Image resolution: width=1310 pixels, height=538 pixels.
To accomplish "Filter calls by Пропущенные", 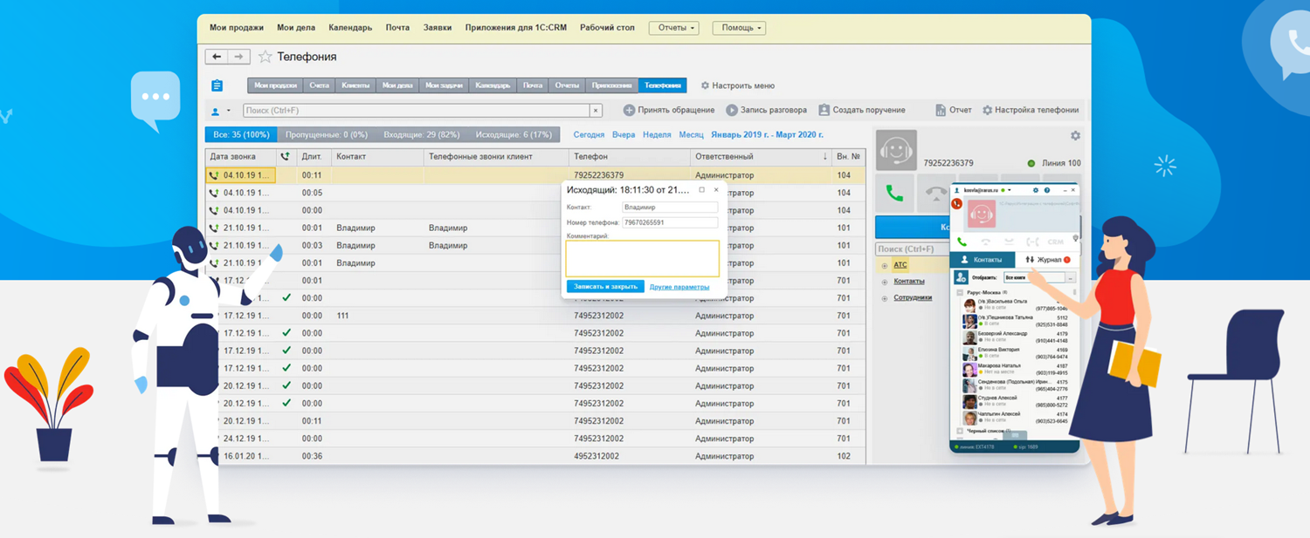I will (x=326, y=135).
